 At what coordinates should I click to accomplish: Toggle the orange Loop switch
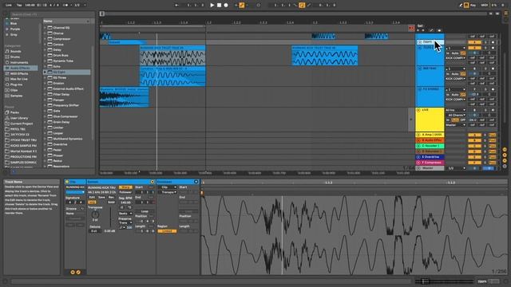point(302,6)
